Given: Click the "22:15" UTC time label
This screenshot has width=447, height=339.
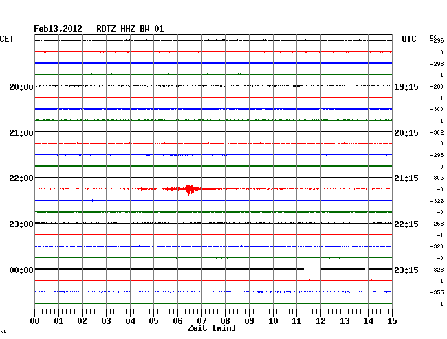Looking at the screenshot, I should (x=406, y=224).
